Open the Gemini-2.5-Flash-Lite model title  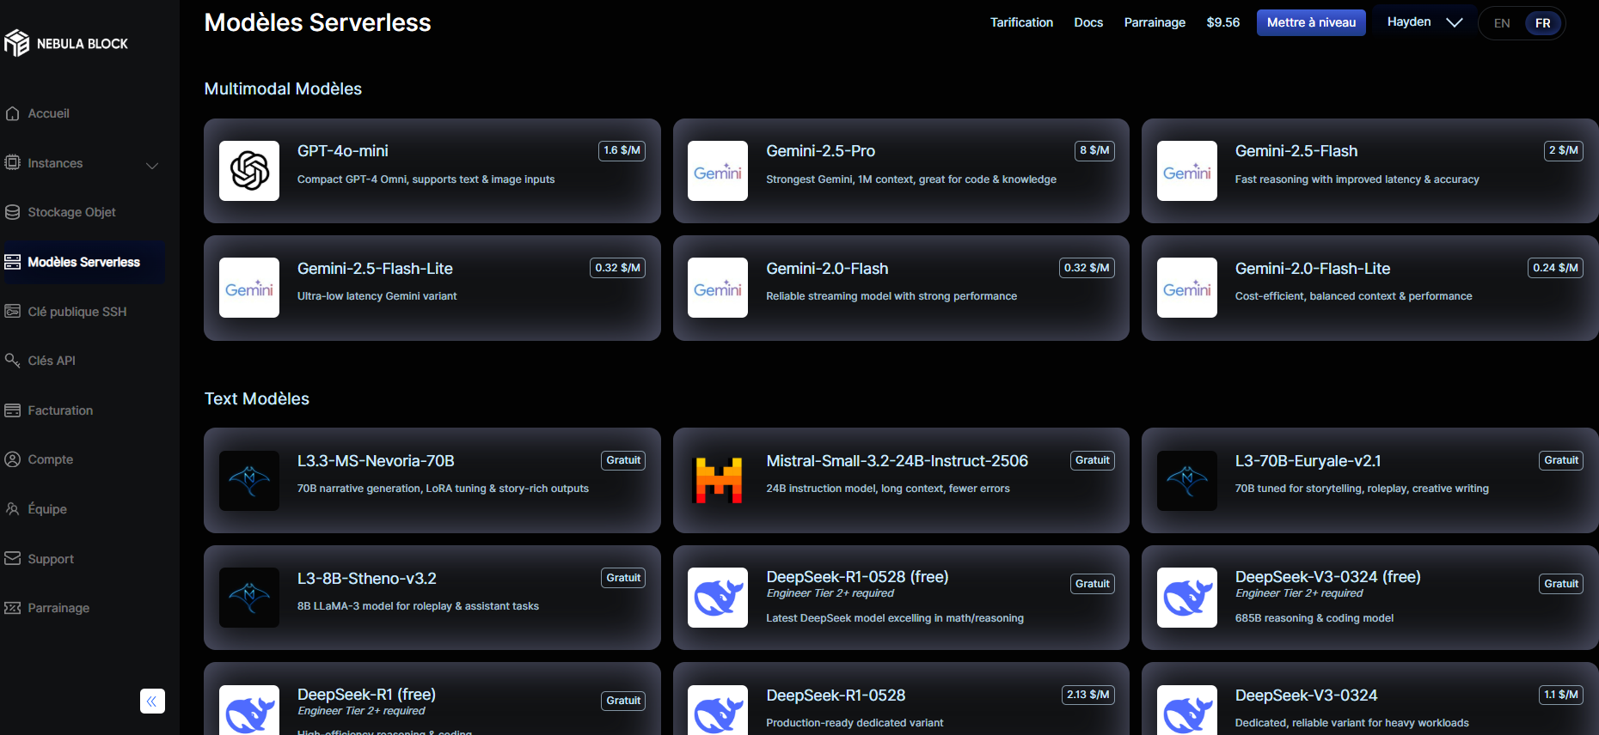(375, 269)
